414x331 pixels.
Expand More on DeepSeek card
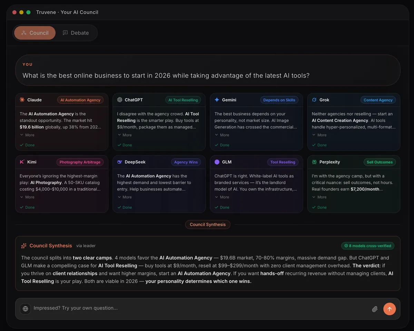[125, 197]
